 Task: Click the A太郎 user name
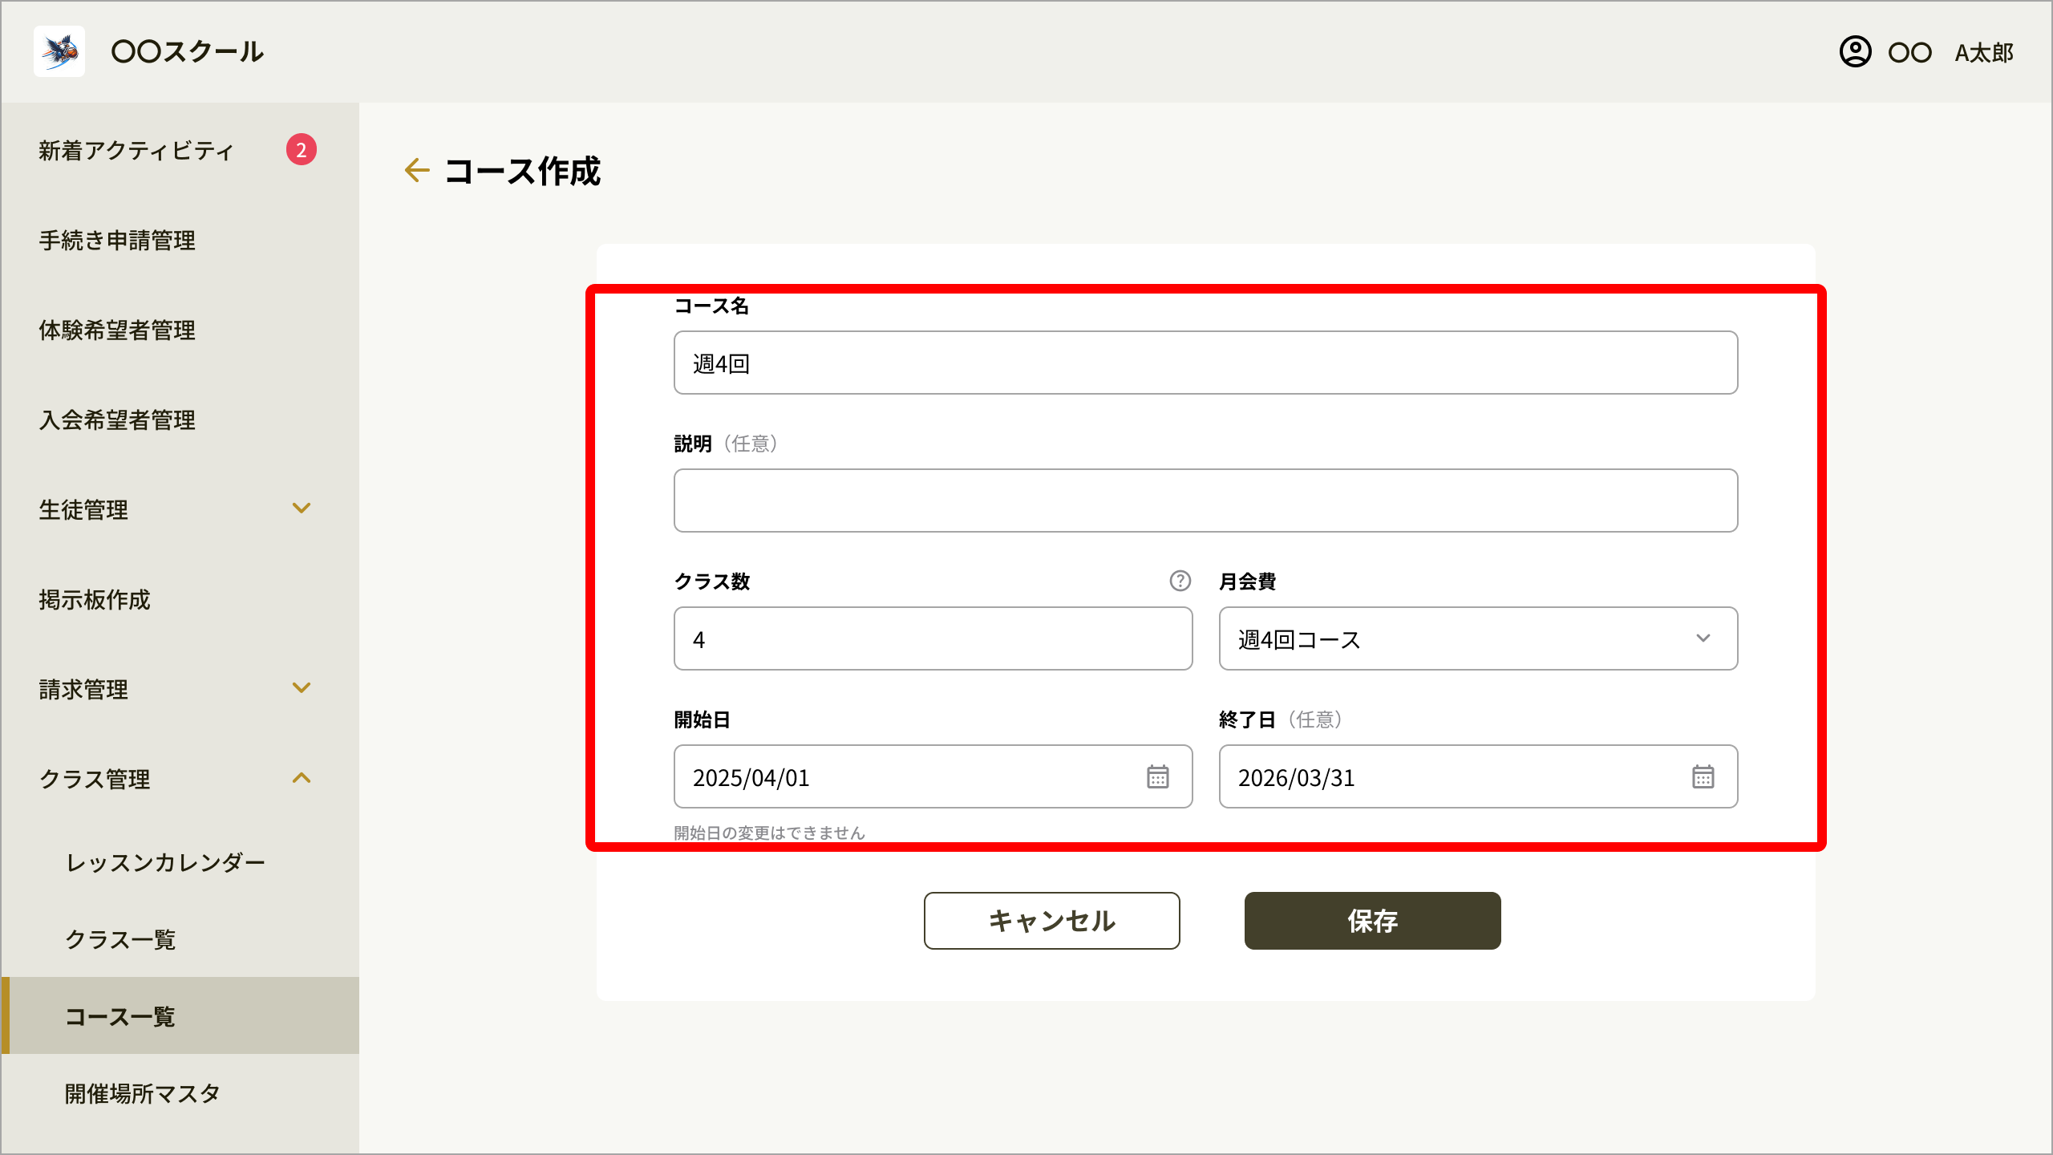pyautogui.click(x=1984, y=53)
